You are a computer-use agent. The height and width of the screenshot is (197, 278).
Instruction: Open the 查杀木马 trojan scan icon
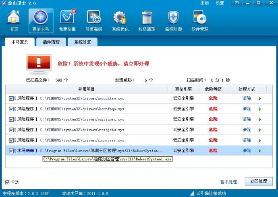(41, 17)
